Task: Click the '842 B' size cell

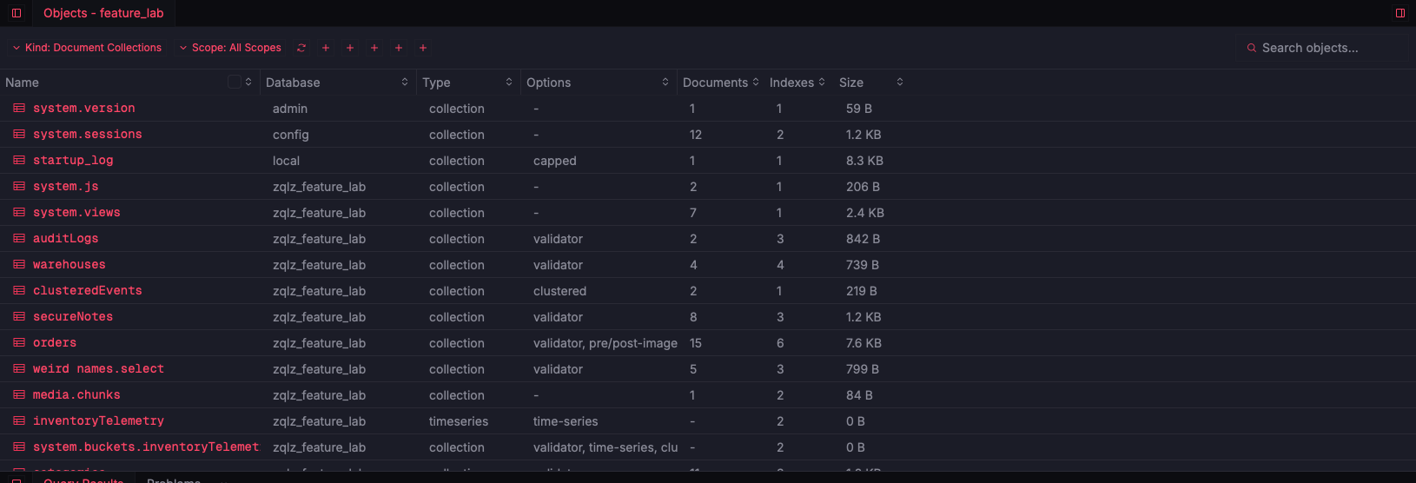Action: [x=863, y=239]
